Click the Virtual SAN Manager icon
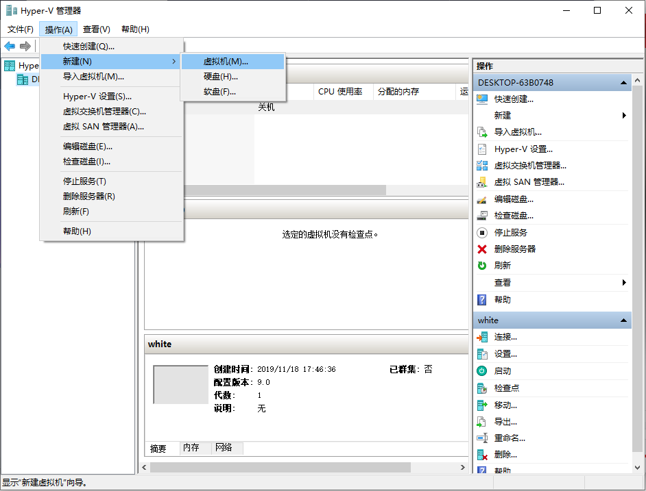 (x=482, y=182)
